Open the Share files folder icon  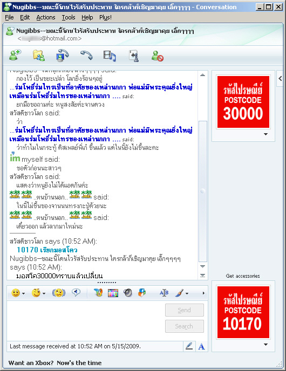coord(39,56)
